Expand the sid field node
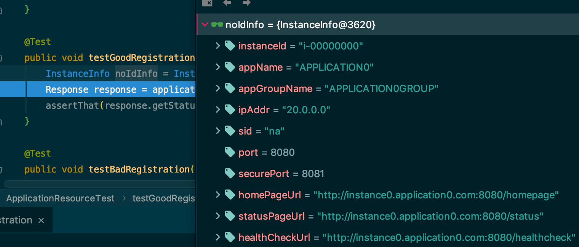This screenshot has height=247, width=579. (218, 131)
